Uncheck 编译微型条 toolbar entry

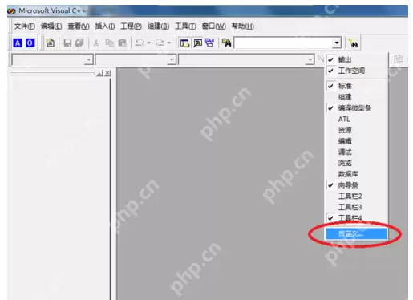tap(357, 108)
